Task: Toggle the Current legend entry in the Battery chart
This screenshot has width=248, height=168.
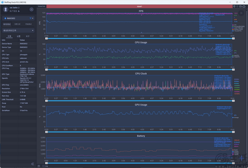Action: click(235, 154)
